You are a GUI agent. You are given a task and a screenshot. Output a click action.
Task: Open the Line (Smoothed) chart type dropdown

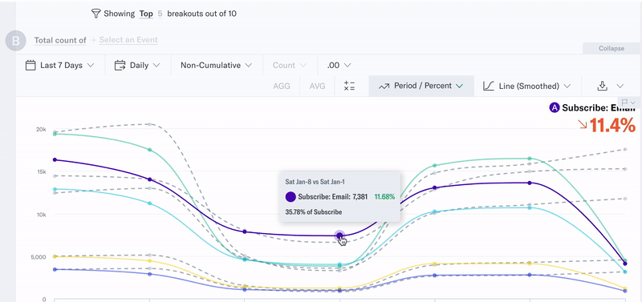[527, 87]
